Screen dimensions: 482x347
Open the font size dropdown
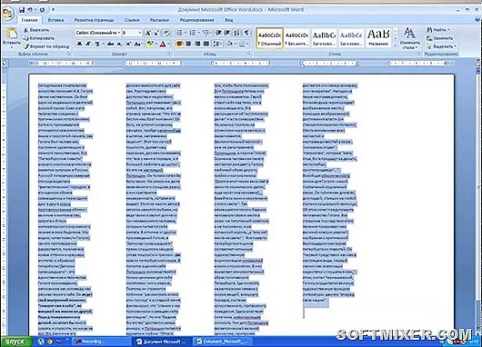tap(140, 33)
